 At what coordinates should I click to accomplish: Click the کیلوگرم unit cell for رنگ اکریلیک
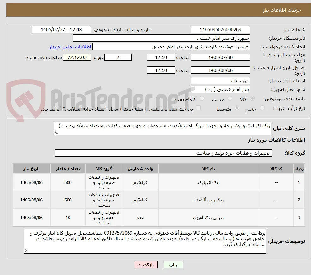point(140,182)
